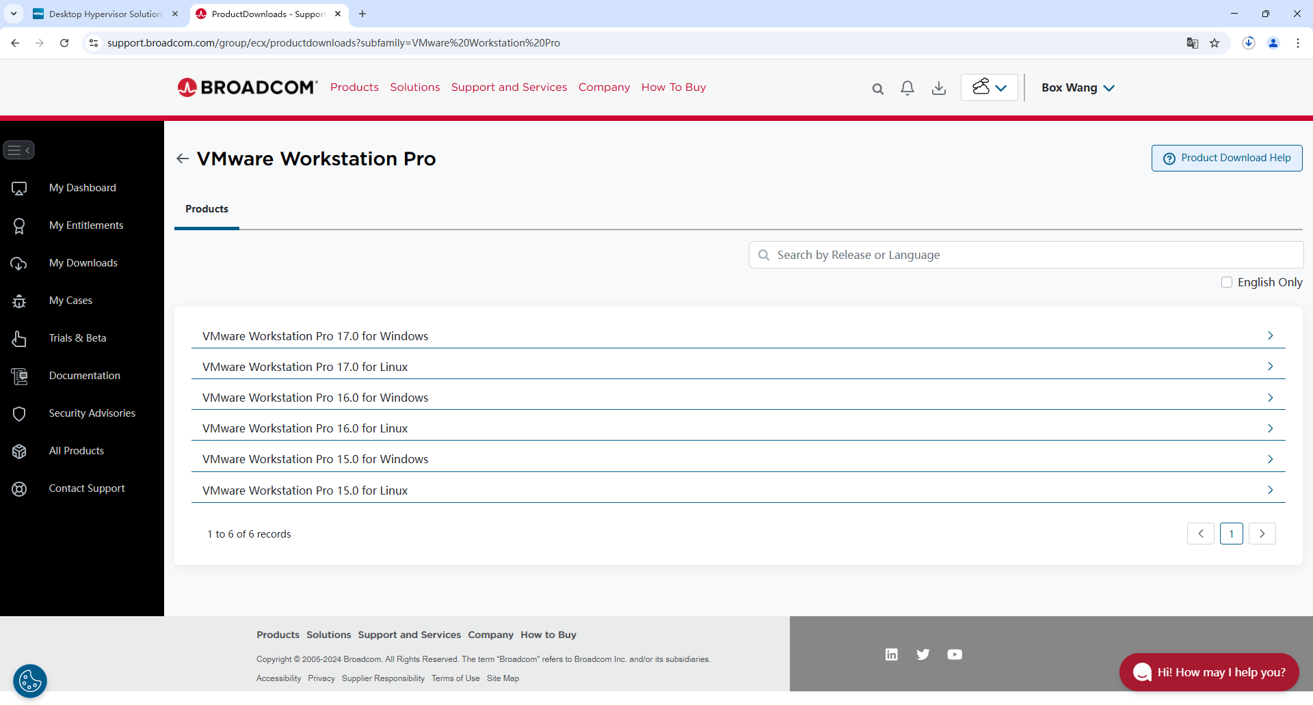Viewport: 1313px width, 705px height.
Task: Click the My Entitlements ribbon icon
Action: click(19, 226)
